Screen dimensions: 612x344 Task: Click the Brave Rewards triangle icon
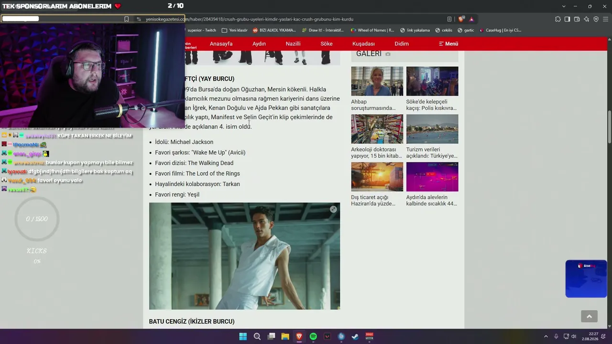pyautogui.click(x=471, y=19)
